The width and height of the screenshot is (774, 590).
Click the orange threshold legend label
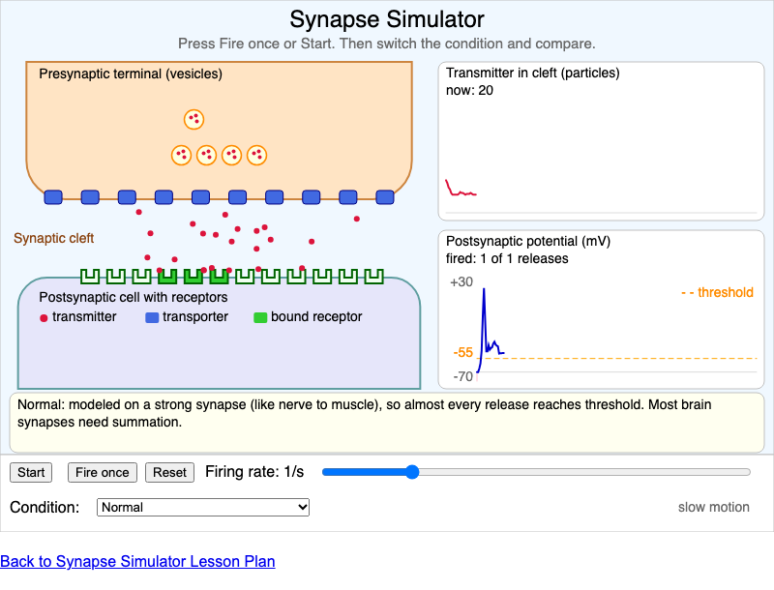click(717, 292)
